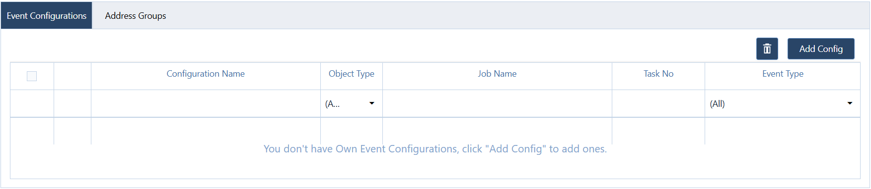Sort by Job Name column header
This screenshot has width=871, height=189.
coord(497,74)
